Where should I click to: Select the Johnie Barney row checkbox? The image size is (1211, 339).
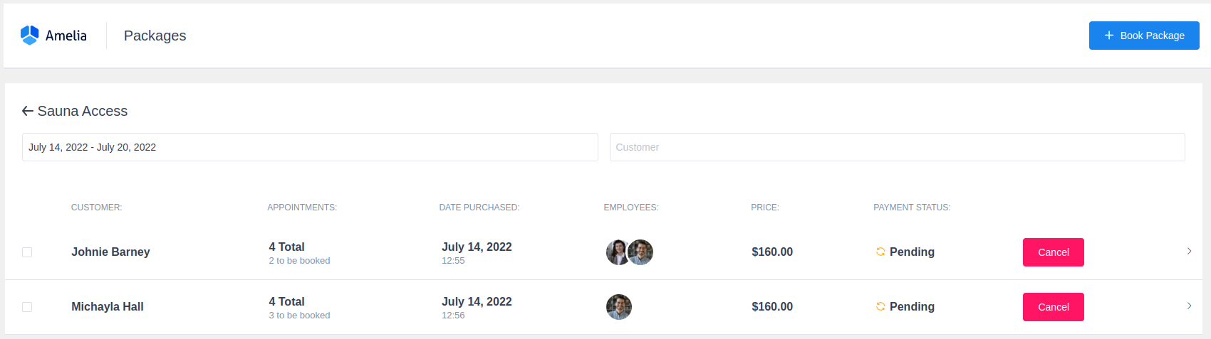click(x=27, y=252)
